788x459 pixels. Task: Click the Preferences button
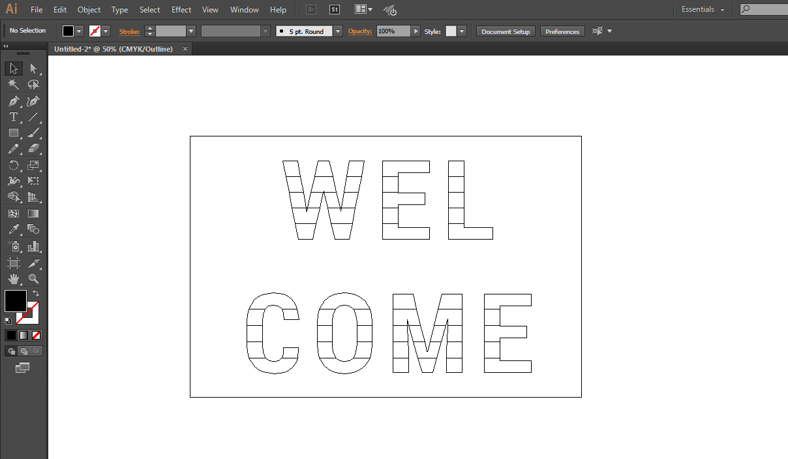[562, 31]
